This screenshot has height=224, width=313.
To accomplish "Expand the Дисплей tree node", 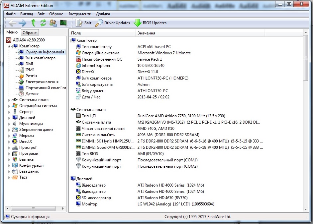I will coord(9,118).
